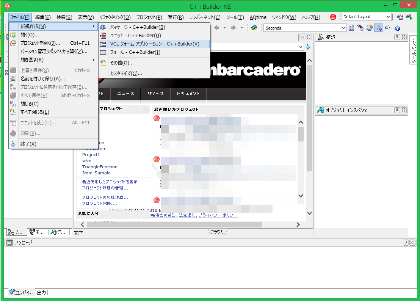Click the percent clock toolbar icon
This screenshot has width=420, height=301.
[360, 28]
